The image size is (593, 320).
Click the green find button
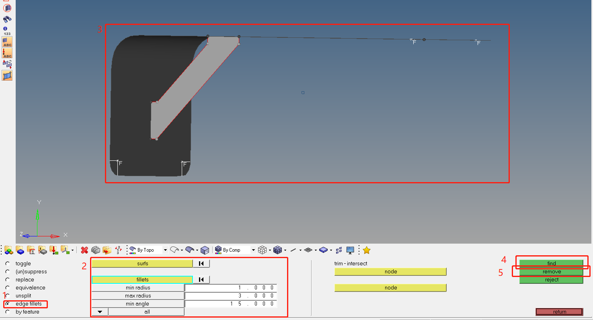click(x=551, y=264)
